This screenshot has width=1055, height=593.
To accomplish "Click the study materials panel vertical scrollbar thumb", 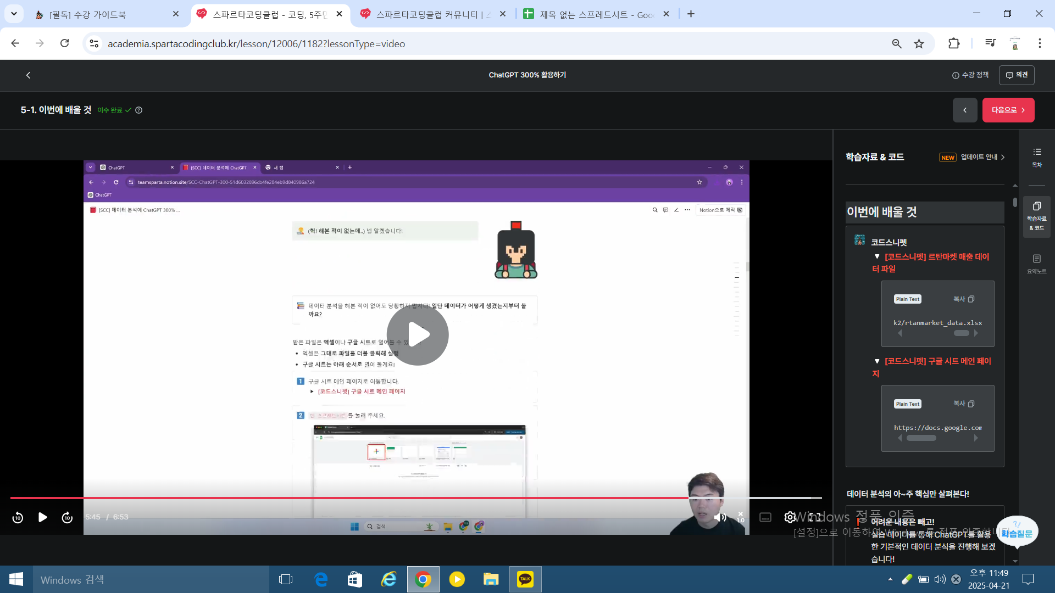I will point(1015,202).
